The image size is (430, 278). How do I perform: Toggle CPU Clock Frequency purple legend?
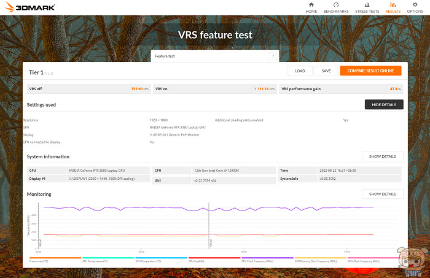coord(267,260)
